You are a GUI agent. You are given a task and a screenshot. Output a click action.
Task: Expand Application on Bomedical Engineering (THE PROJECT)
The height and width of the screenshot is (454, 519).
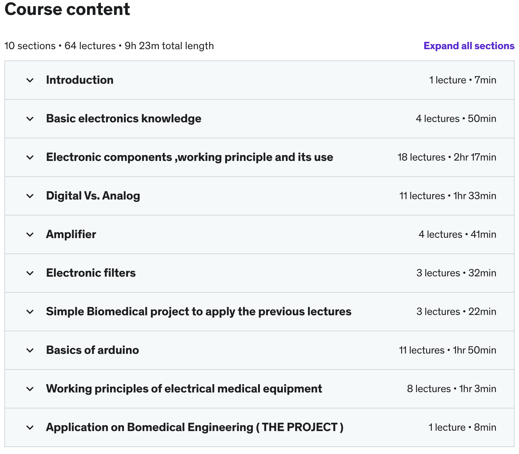[x=195, y=427]
